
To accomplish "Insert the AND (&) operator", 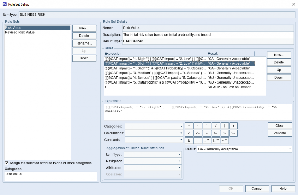I will (x=189, y=141).
